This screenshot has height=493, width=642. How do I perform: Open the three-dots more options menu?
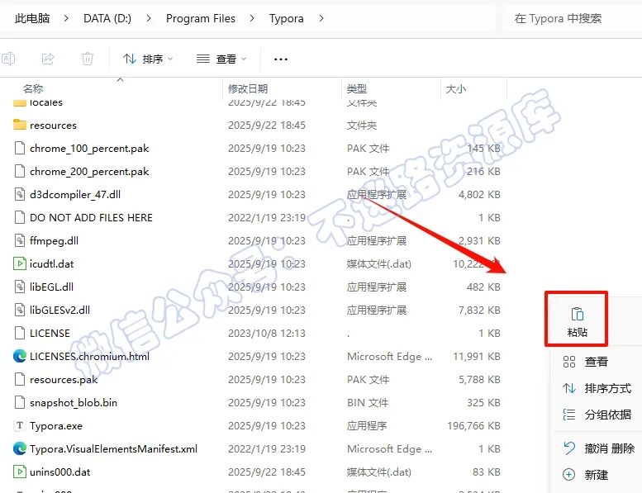(x=280, y=59)
